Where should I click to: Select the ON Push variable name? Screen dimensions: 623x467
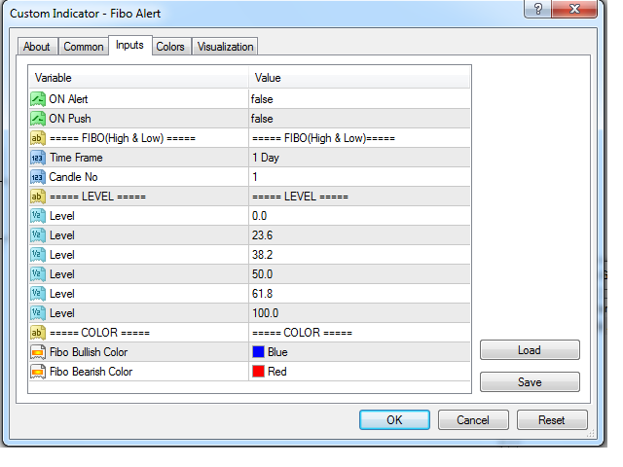[x=70, y=119]
